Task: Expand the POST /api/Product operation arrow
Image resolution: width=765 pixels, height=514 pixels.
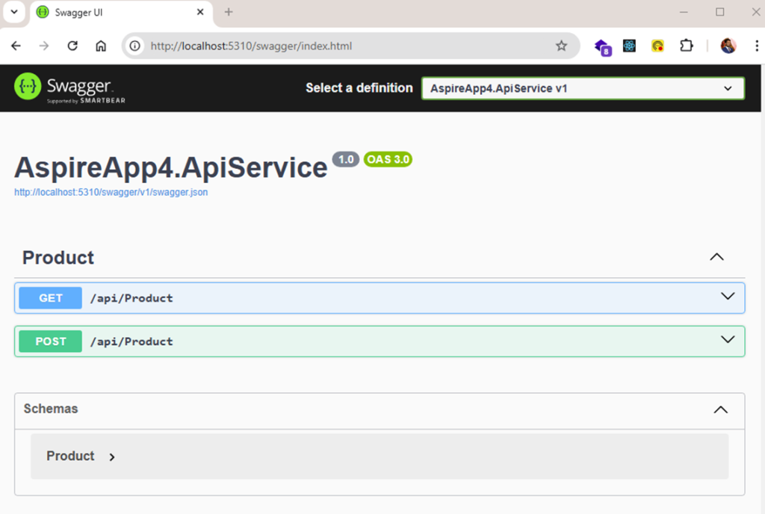Action: click(x=728, y=340)
